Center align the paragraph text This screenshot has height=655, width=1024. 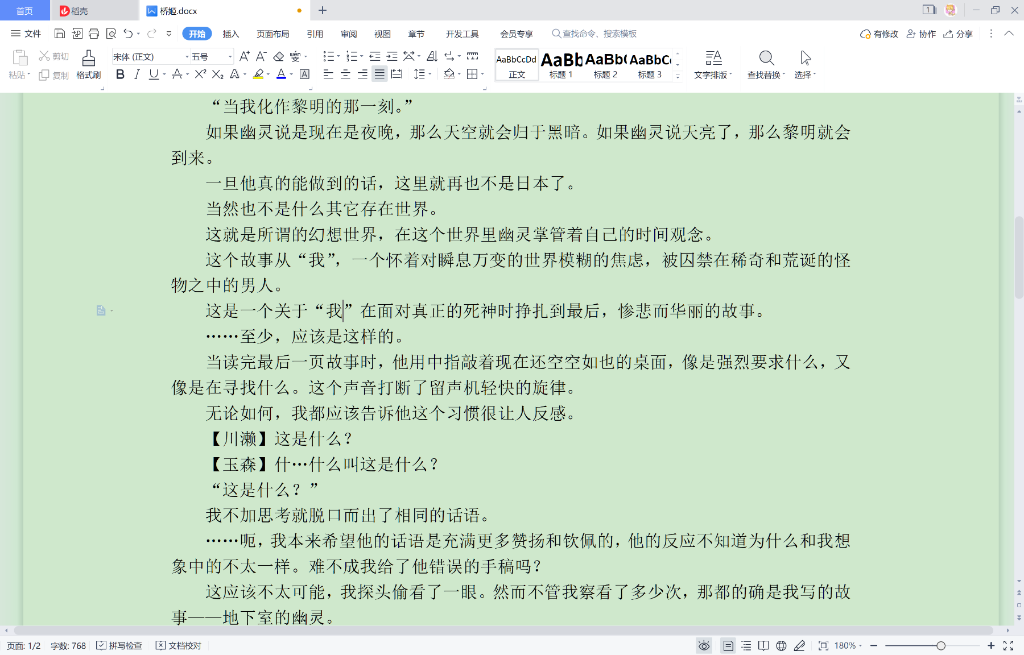pos(345,74)
